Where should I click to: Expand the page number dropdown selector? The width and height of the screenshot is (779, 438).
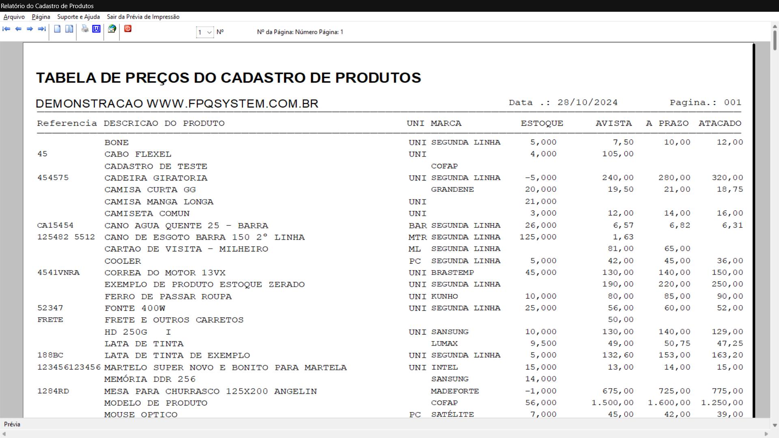[x=209, y=32]
